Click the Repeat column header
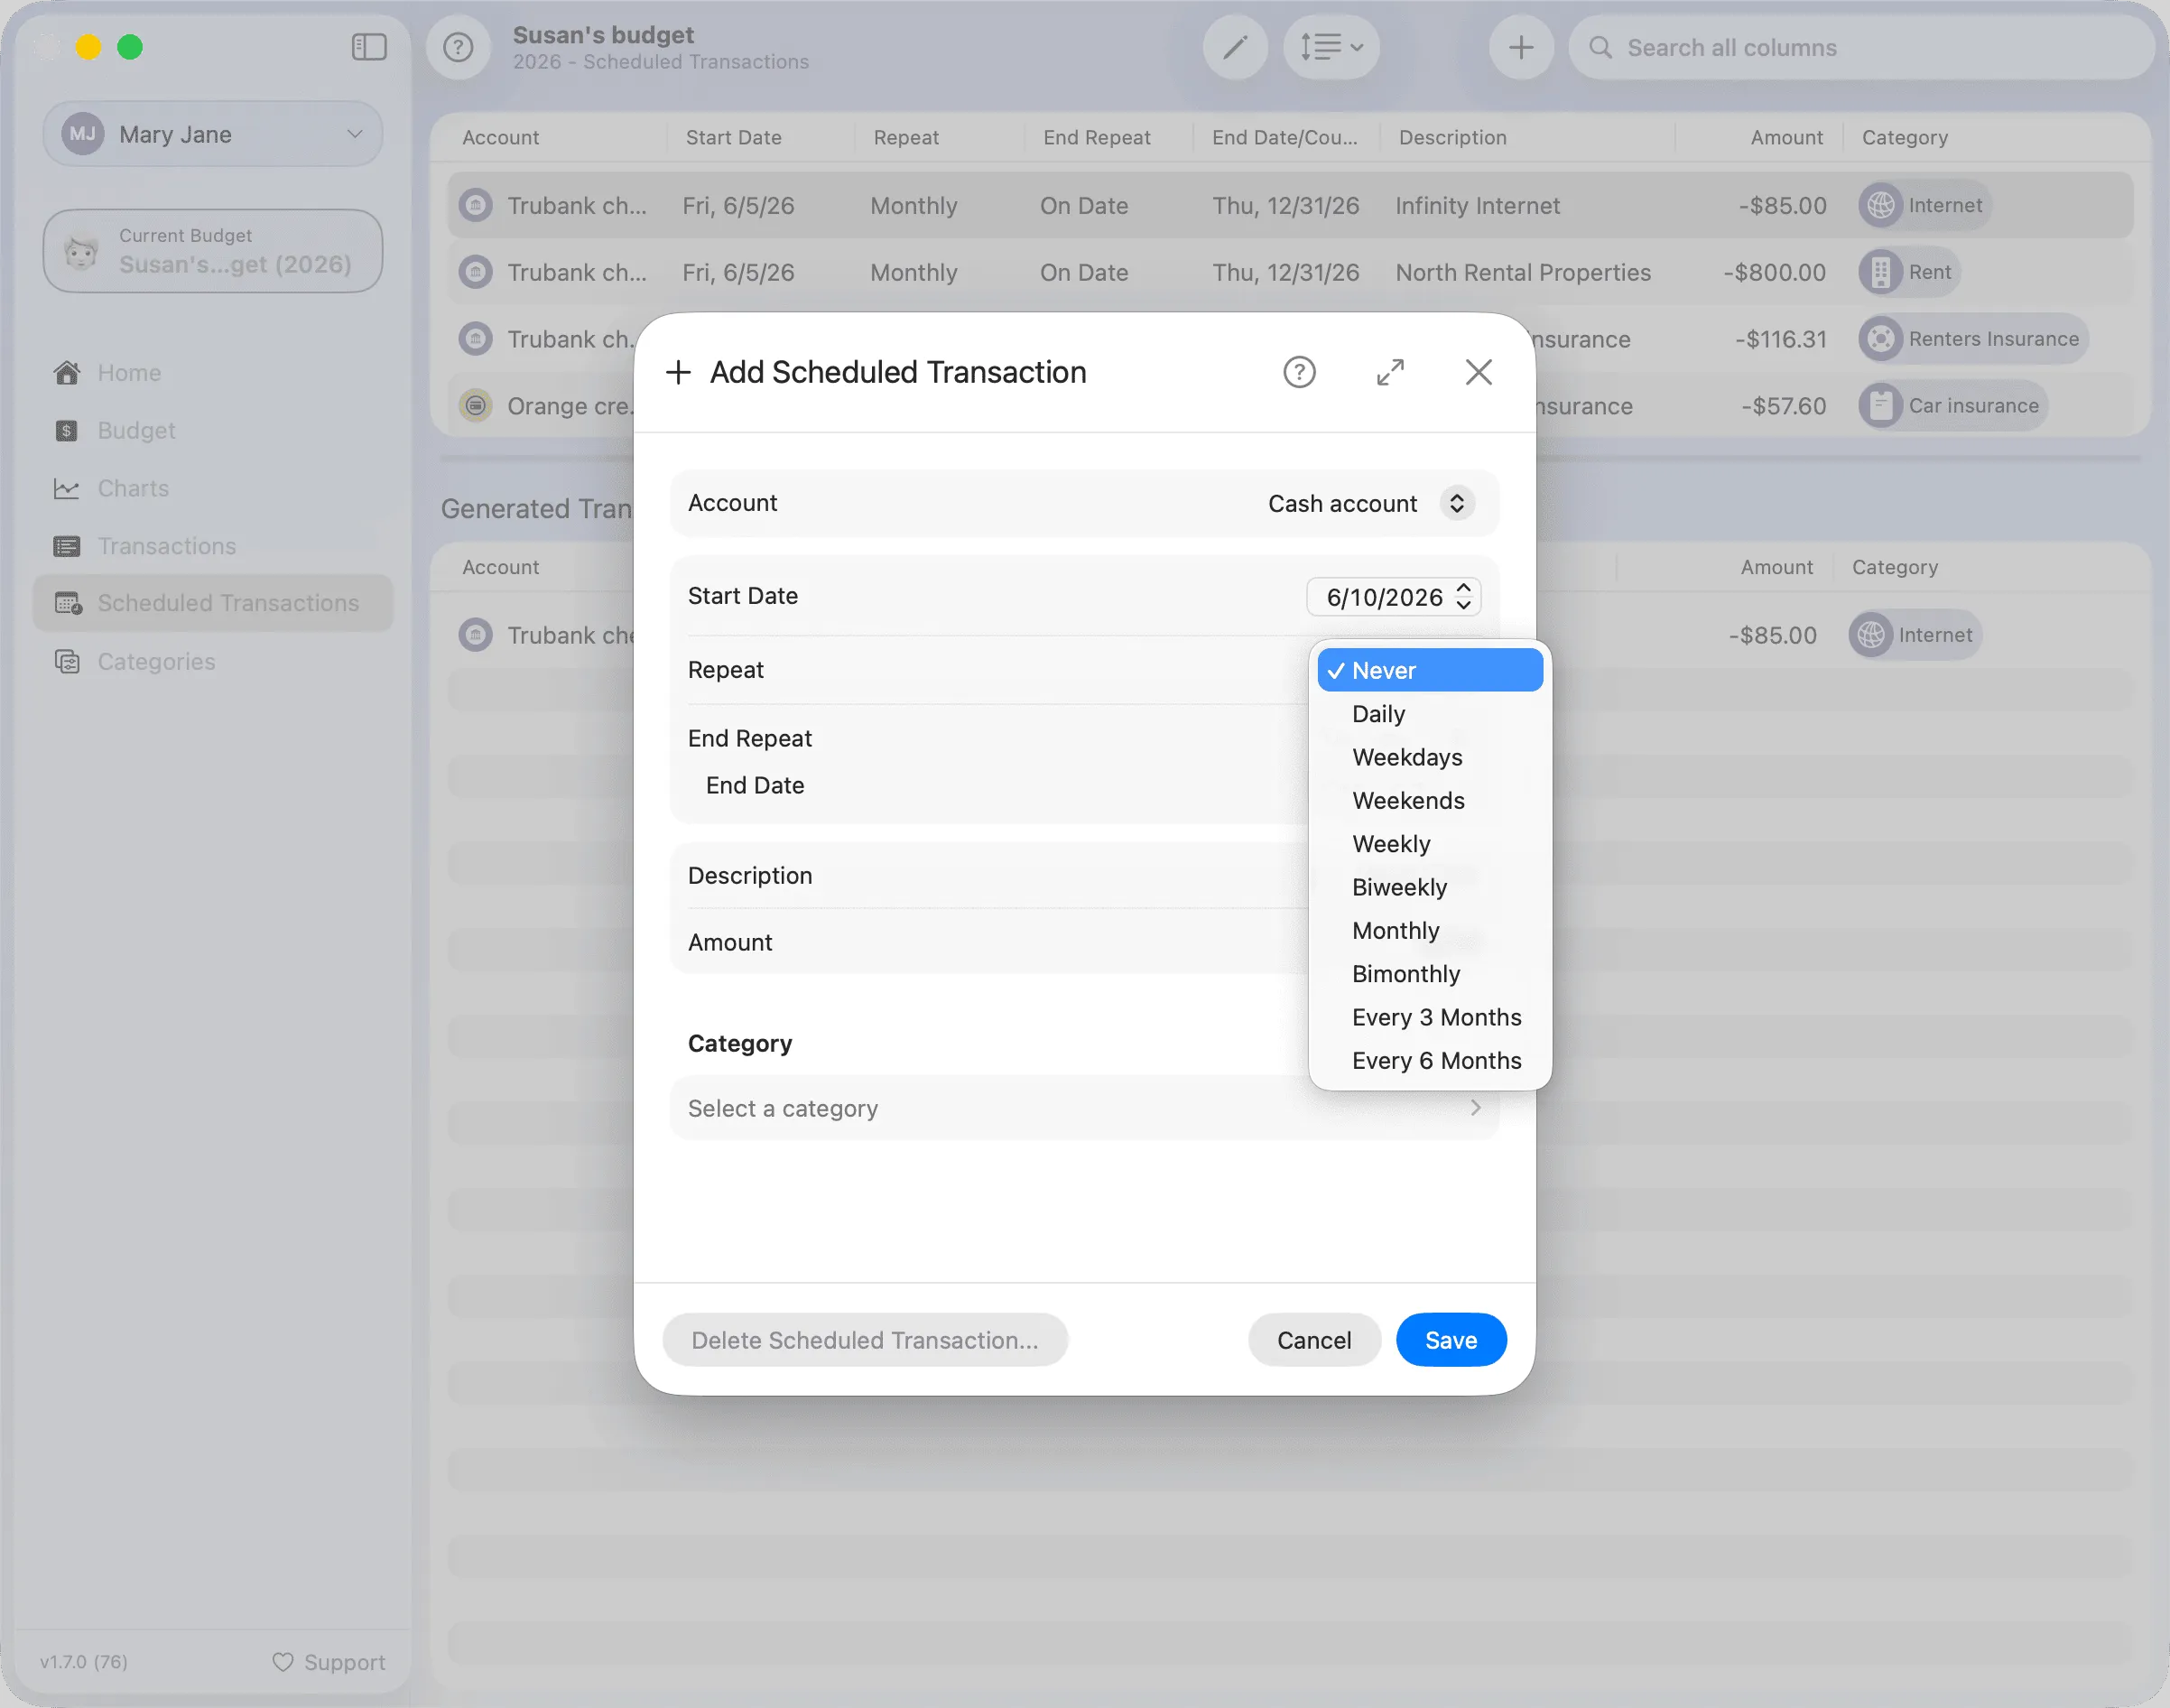Screen dimensions: 2170x1708 tap(906, 137)
